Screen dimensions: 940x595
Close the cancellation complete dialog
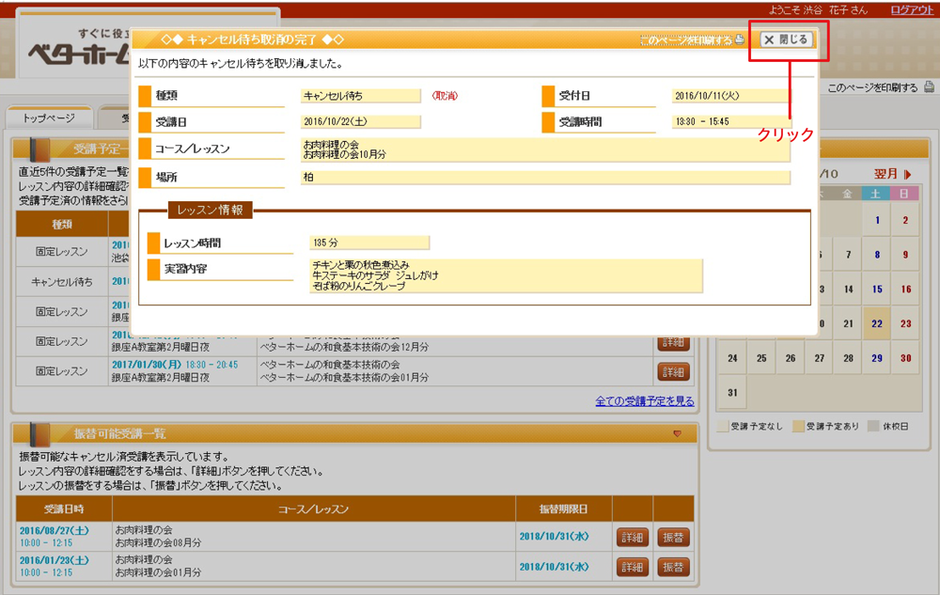[x=787, y=39]
